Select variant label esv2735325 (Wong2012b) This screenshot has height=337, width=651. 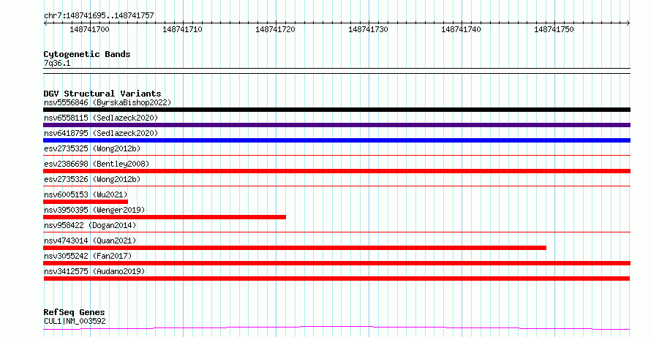(x=92, y=148)
